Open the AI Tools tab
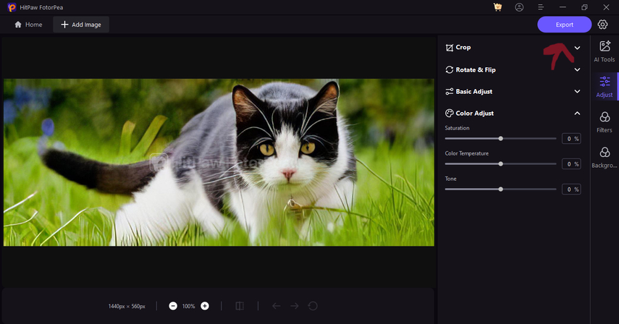 pos(605,51)
